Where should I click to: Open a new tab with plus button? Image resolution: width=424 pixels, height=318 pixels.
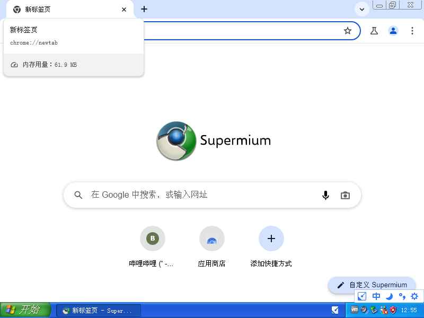[x=144, y=9]
